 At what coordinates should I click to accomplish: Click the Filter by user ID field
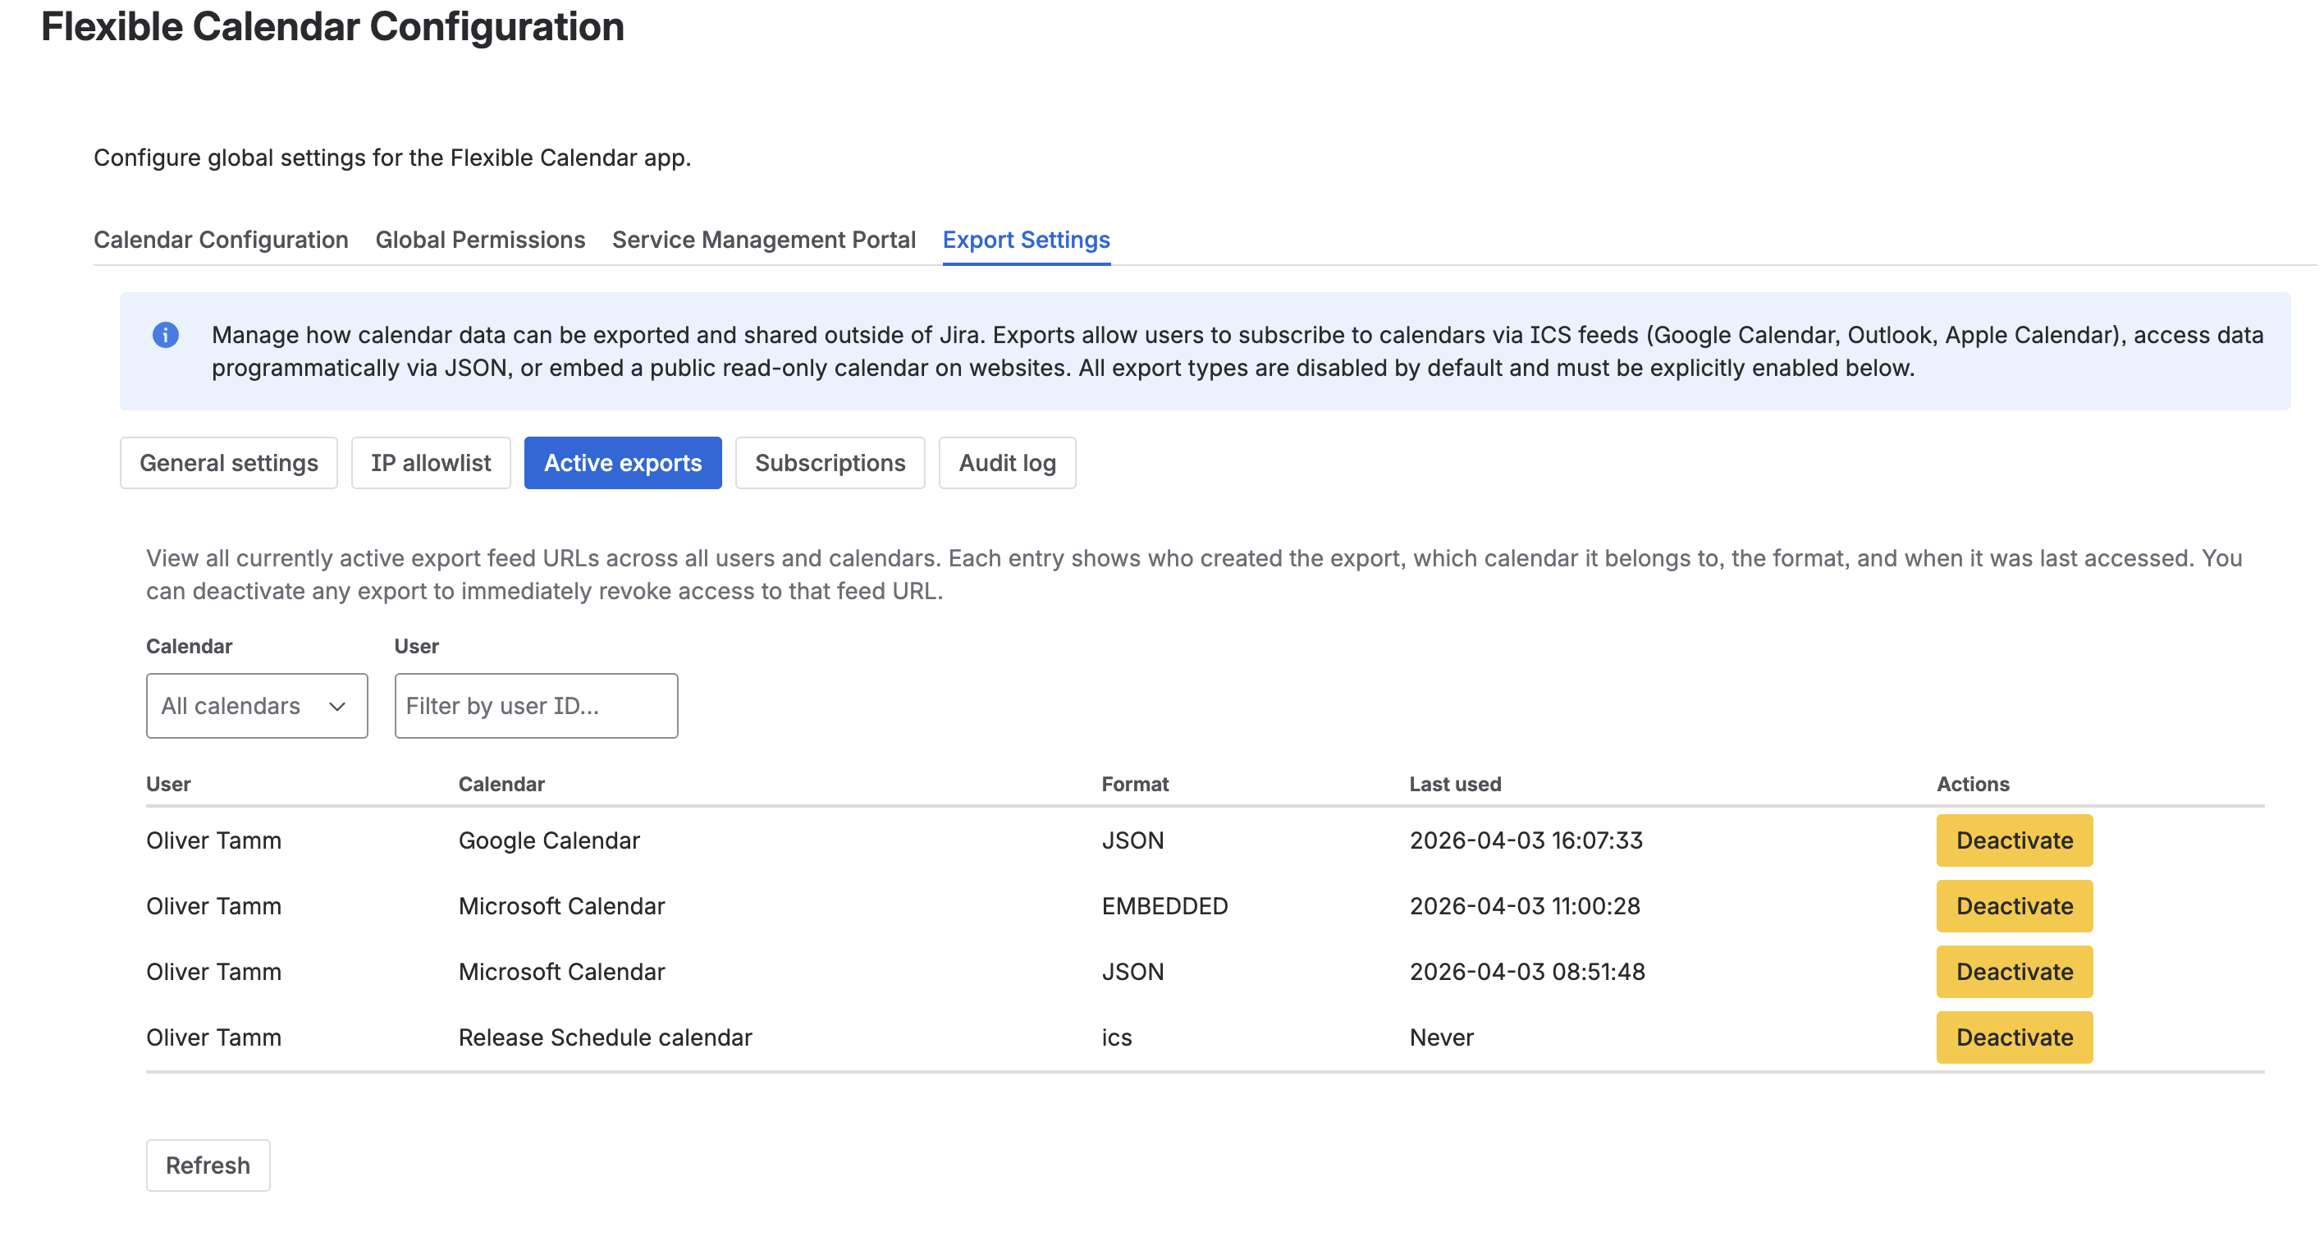(535, 706)
